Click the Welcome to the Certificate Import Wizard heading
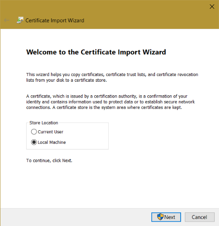This screenshot has height=226, width=219. click(96, 52)
